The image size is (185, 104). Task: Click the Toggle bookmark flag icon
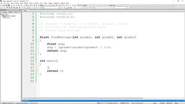pos(7,8)
